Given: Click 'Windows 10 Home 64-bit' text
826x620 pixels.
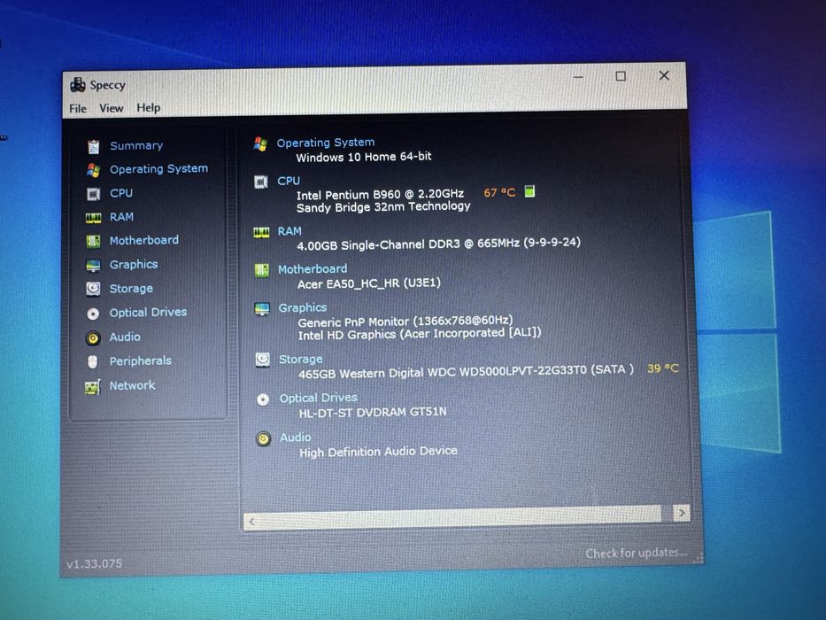Looking at the screenshot, I should pyautogui.click(x=364, y=157).
